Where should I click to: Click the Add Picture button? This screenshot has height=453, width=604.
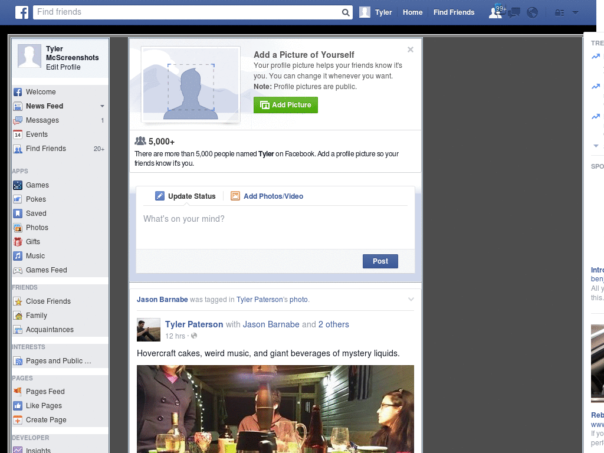[x=285, y=104]
